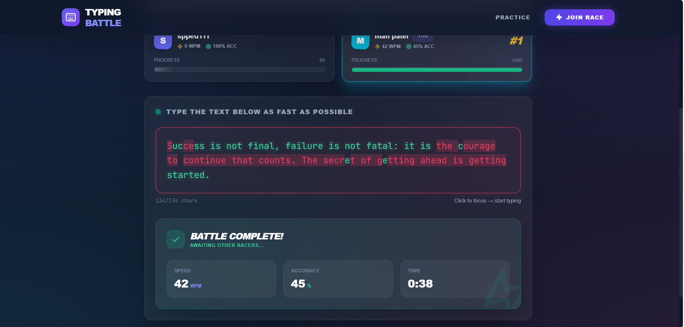This screenshot has height=327, width=684.
Task: Click the '134/134 chars' counter
Action: pyautogui.click(x=176, y=201)
